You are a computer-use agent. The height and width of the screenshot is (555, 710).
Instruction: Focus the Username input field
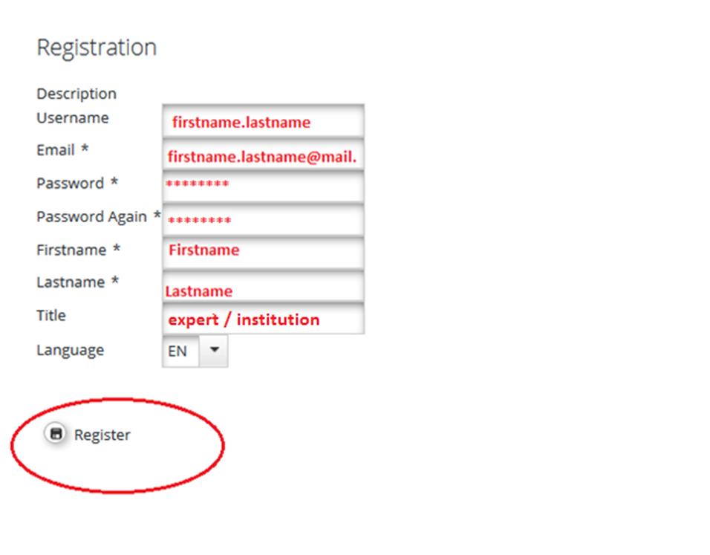pyautogui.click(x=263, y=121)
